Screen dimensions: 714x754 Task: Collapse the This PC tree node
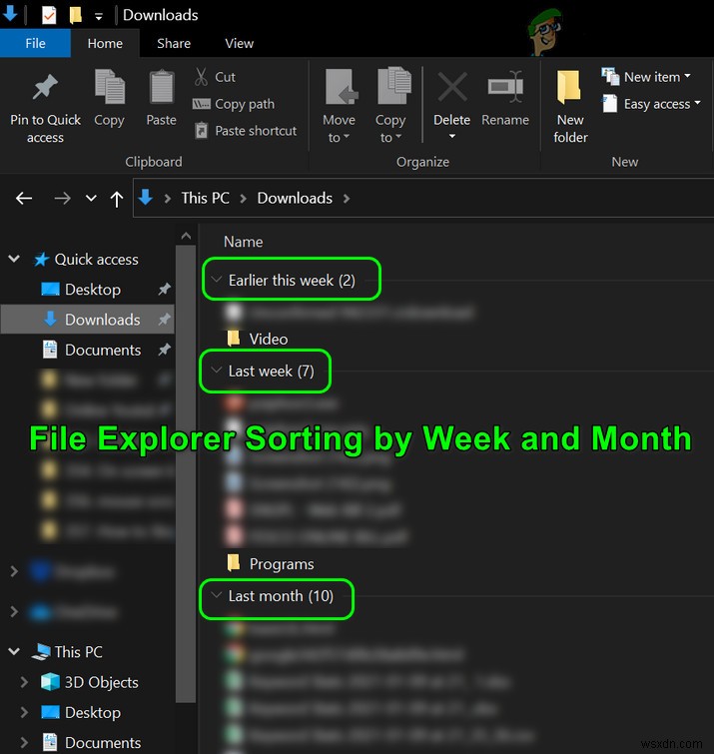(x=14, y=651)
